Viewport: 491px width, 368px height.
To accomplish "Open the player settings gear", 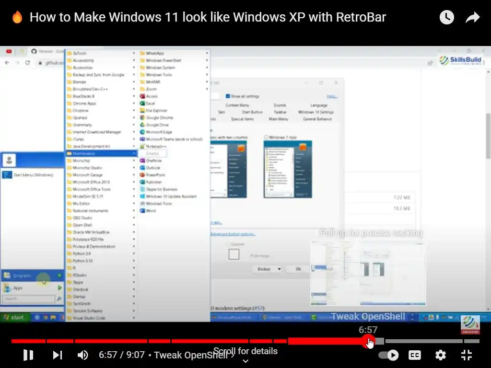I will coord(440,355).
